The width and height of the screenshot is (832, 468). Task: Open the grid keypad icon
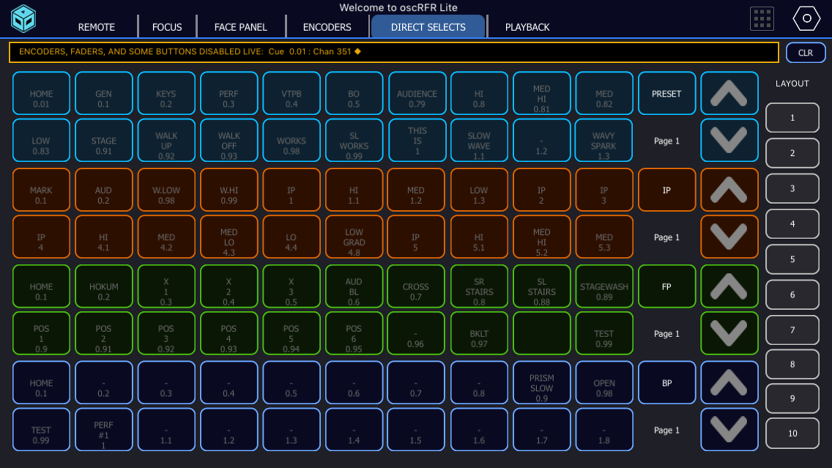pyautogui.click(x=762, y=19)
